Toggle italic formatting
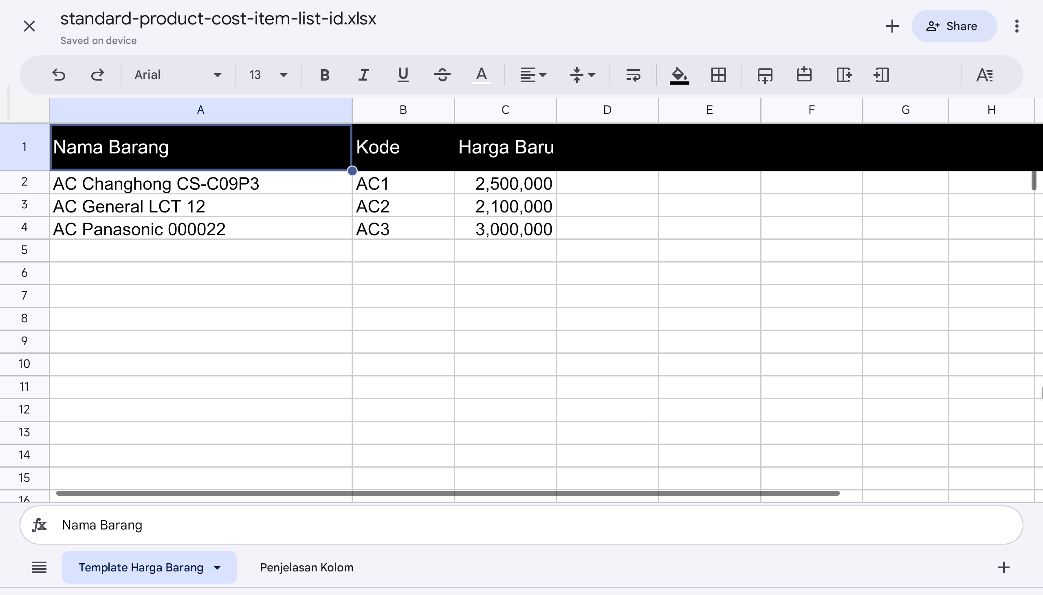1043x595 pixels. point(363,75)
